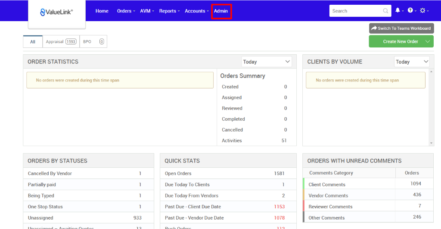
Task: Open Other Comments row
Action: pyautogui.click(x=368, y=217)
